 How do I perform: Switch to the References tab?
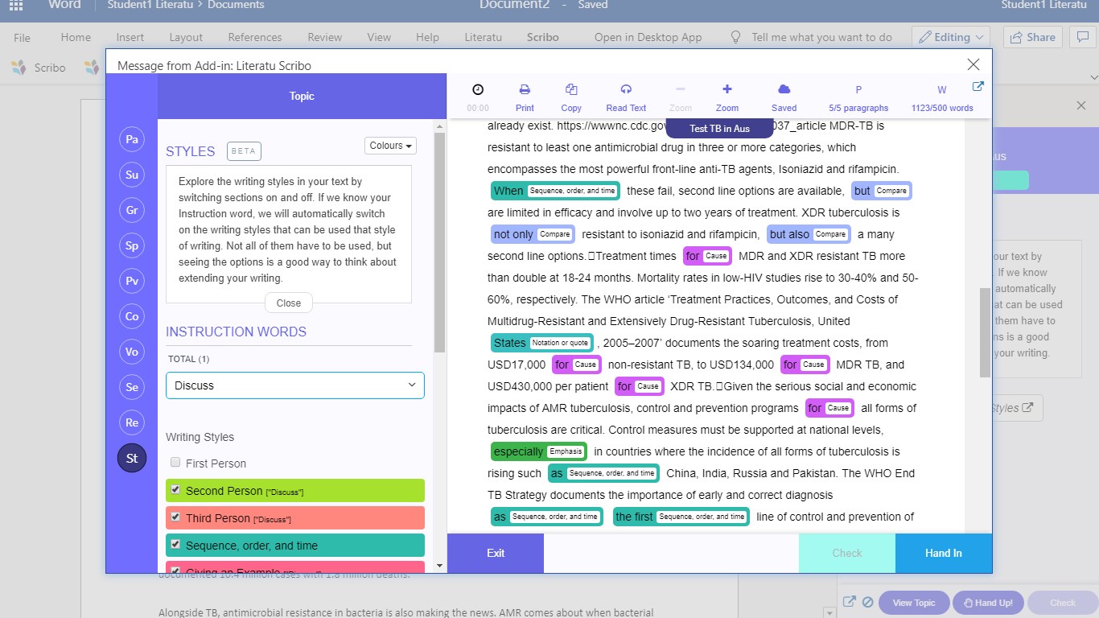click(x=255, y=37)
